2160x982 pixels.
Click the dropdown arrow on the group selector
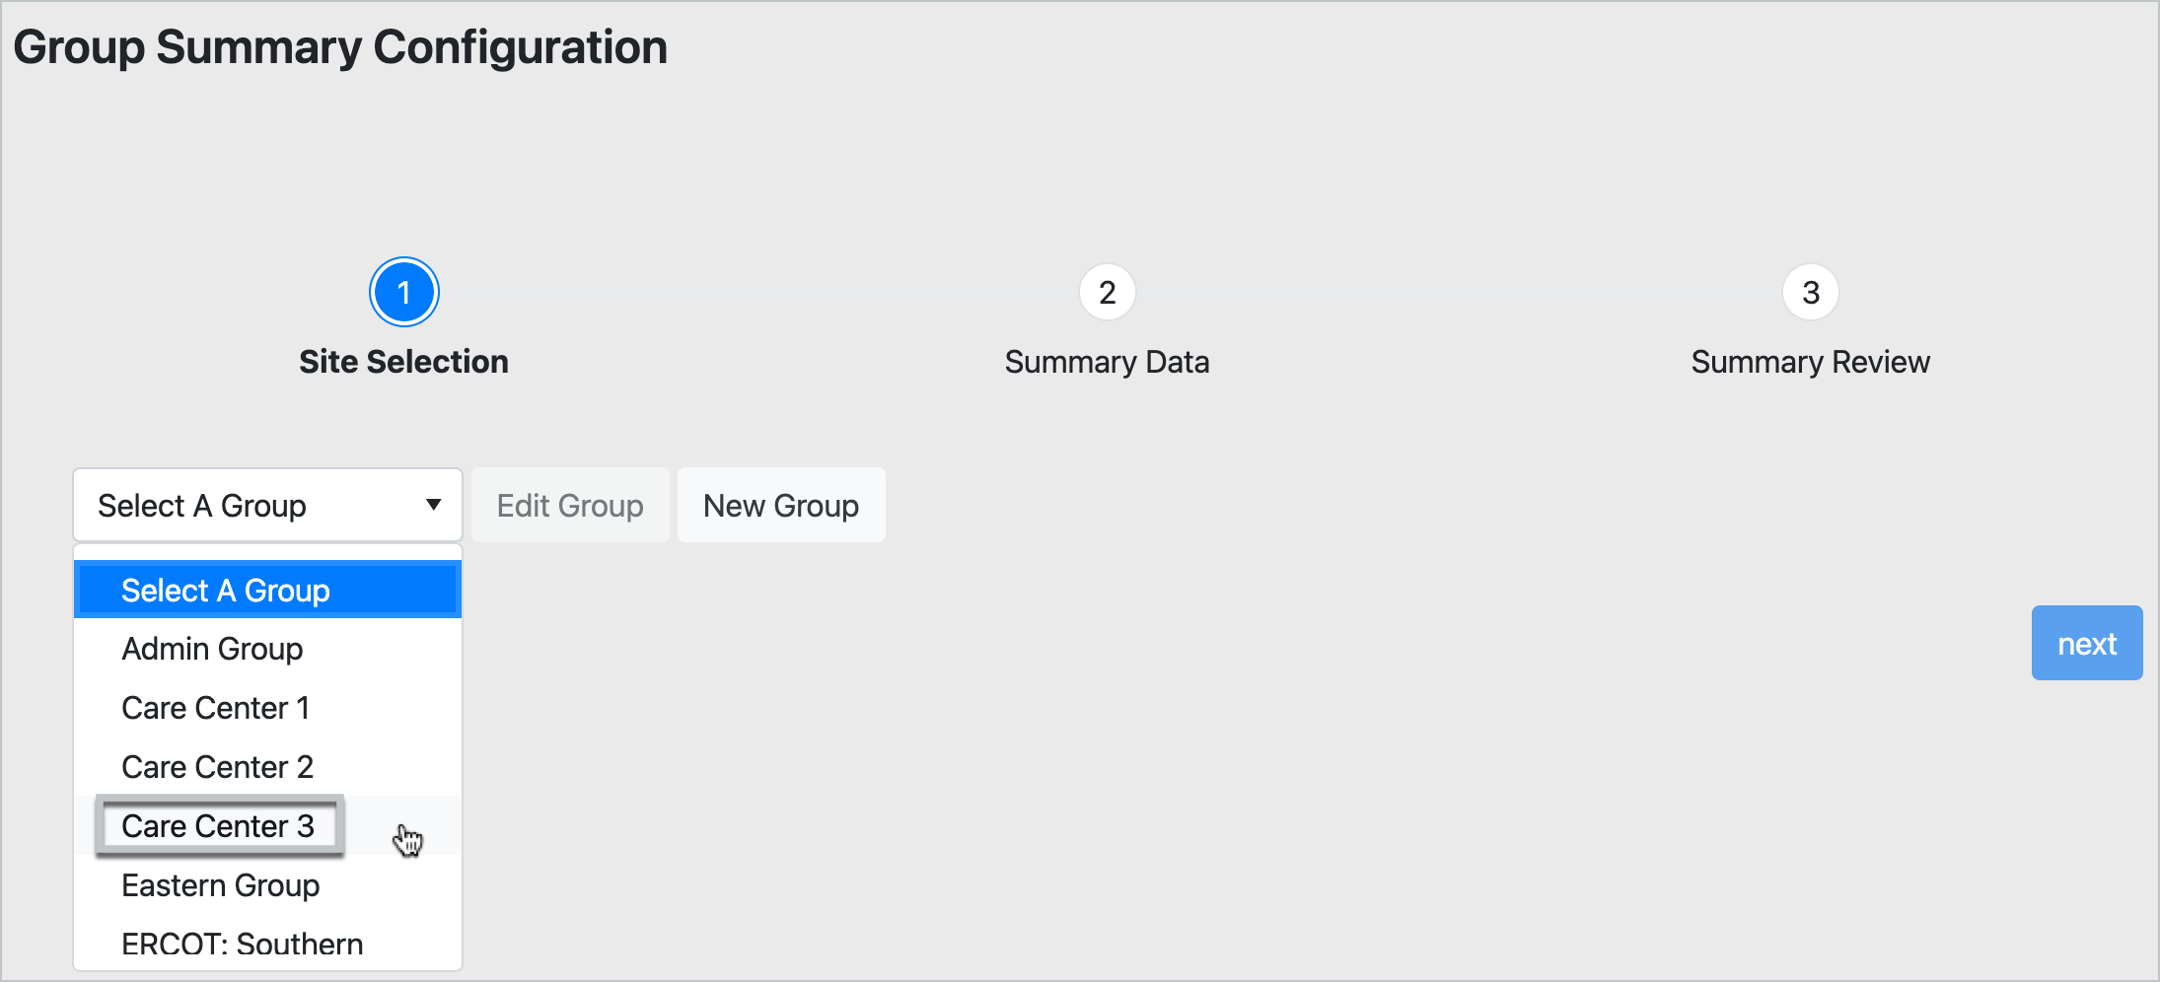point(433,505)
